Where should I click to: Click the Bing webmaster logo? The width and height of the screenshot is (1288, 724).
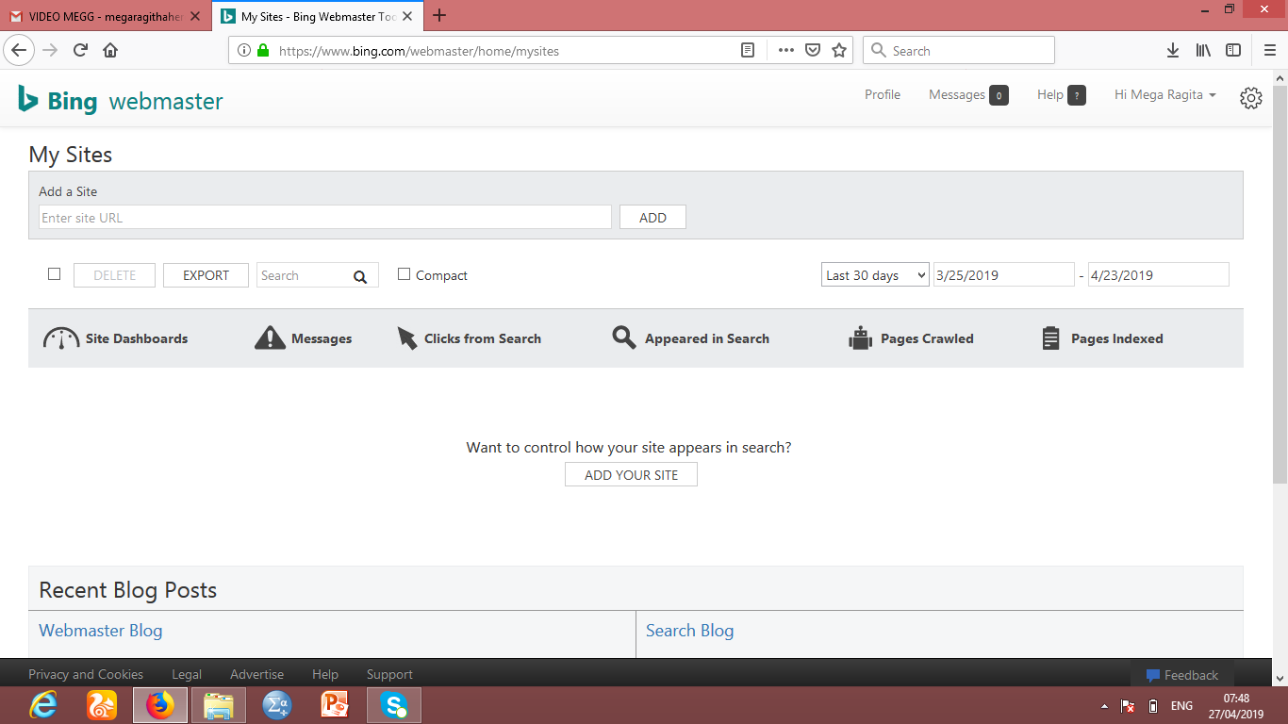(x=121, y=100)
